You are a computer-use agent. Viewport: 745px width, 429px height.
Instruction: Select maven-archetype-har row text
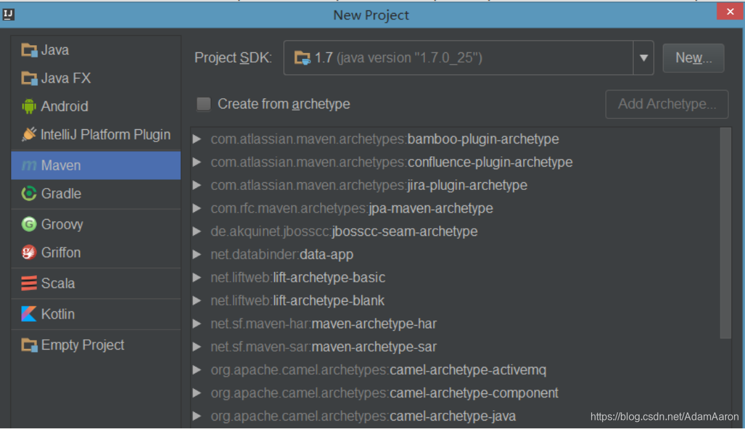323,324
